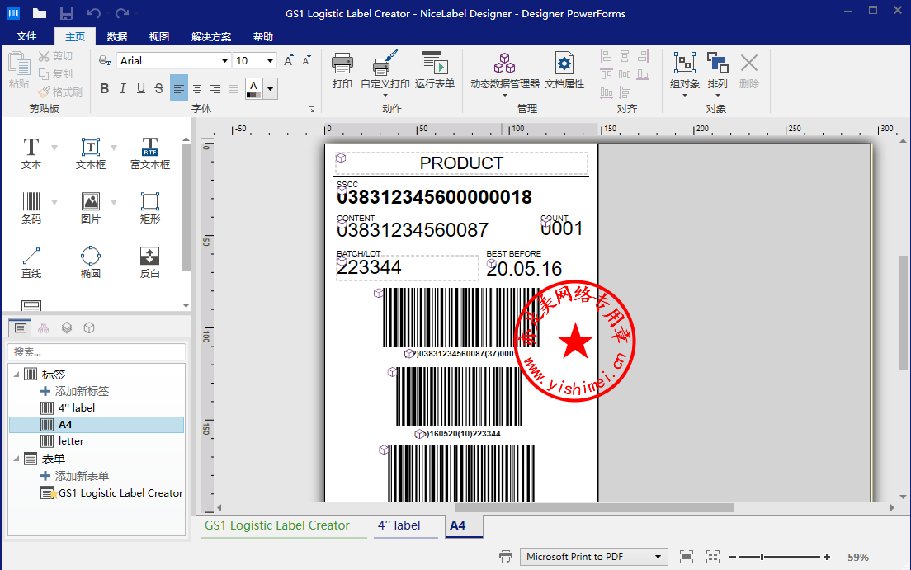
Task: Click the 搜索 search field in explorer
Action: pyautogui.click(x=97, y=352)
